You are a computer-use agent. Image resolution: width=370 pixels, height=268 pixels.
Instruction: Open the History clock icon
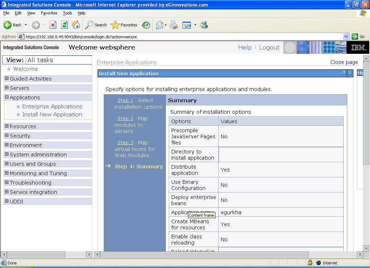tap(146, 25)
